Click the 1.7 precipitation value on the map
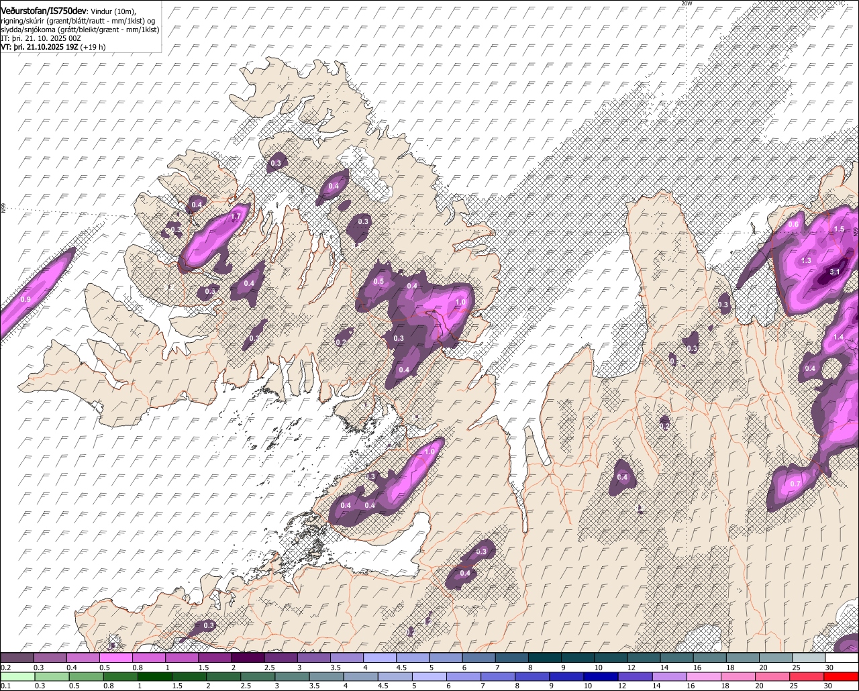 point(236,217)
